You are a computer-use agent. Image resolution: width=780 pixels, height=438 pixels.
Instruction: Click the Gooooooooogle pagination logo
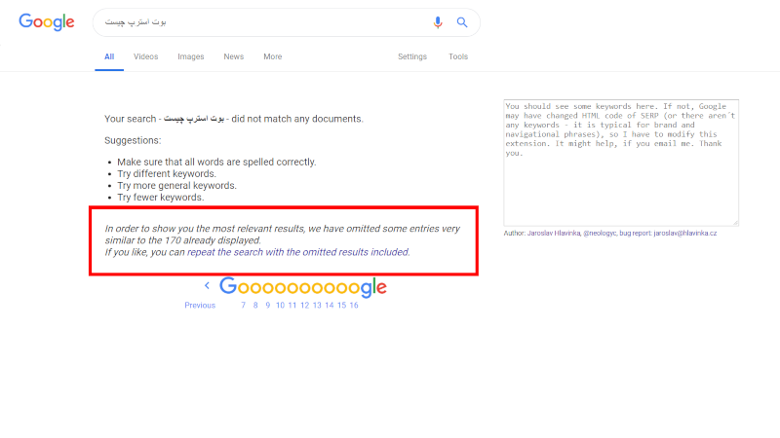pyautogui.click(x=303, y=287)
